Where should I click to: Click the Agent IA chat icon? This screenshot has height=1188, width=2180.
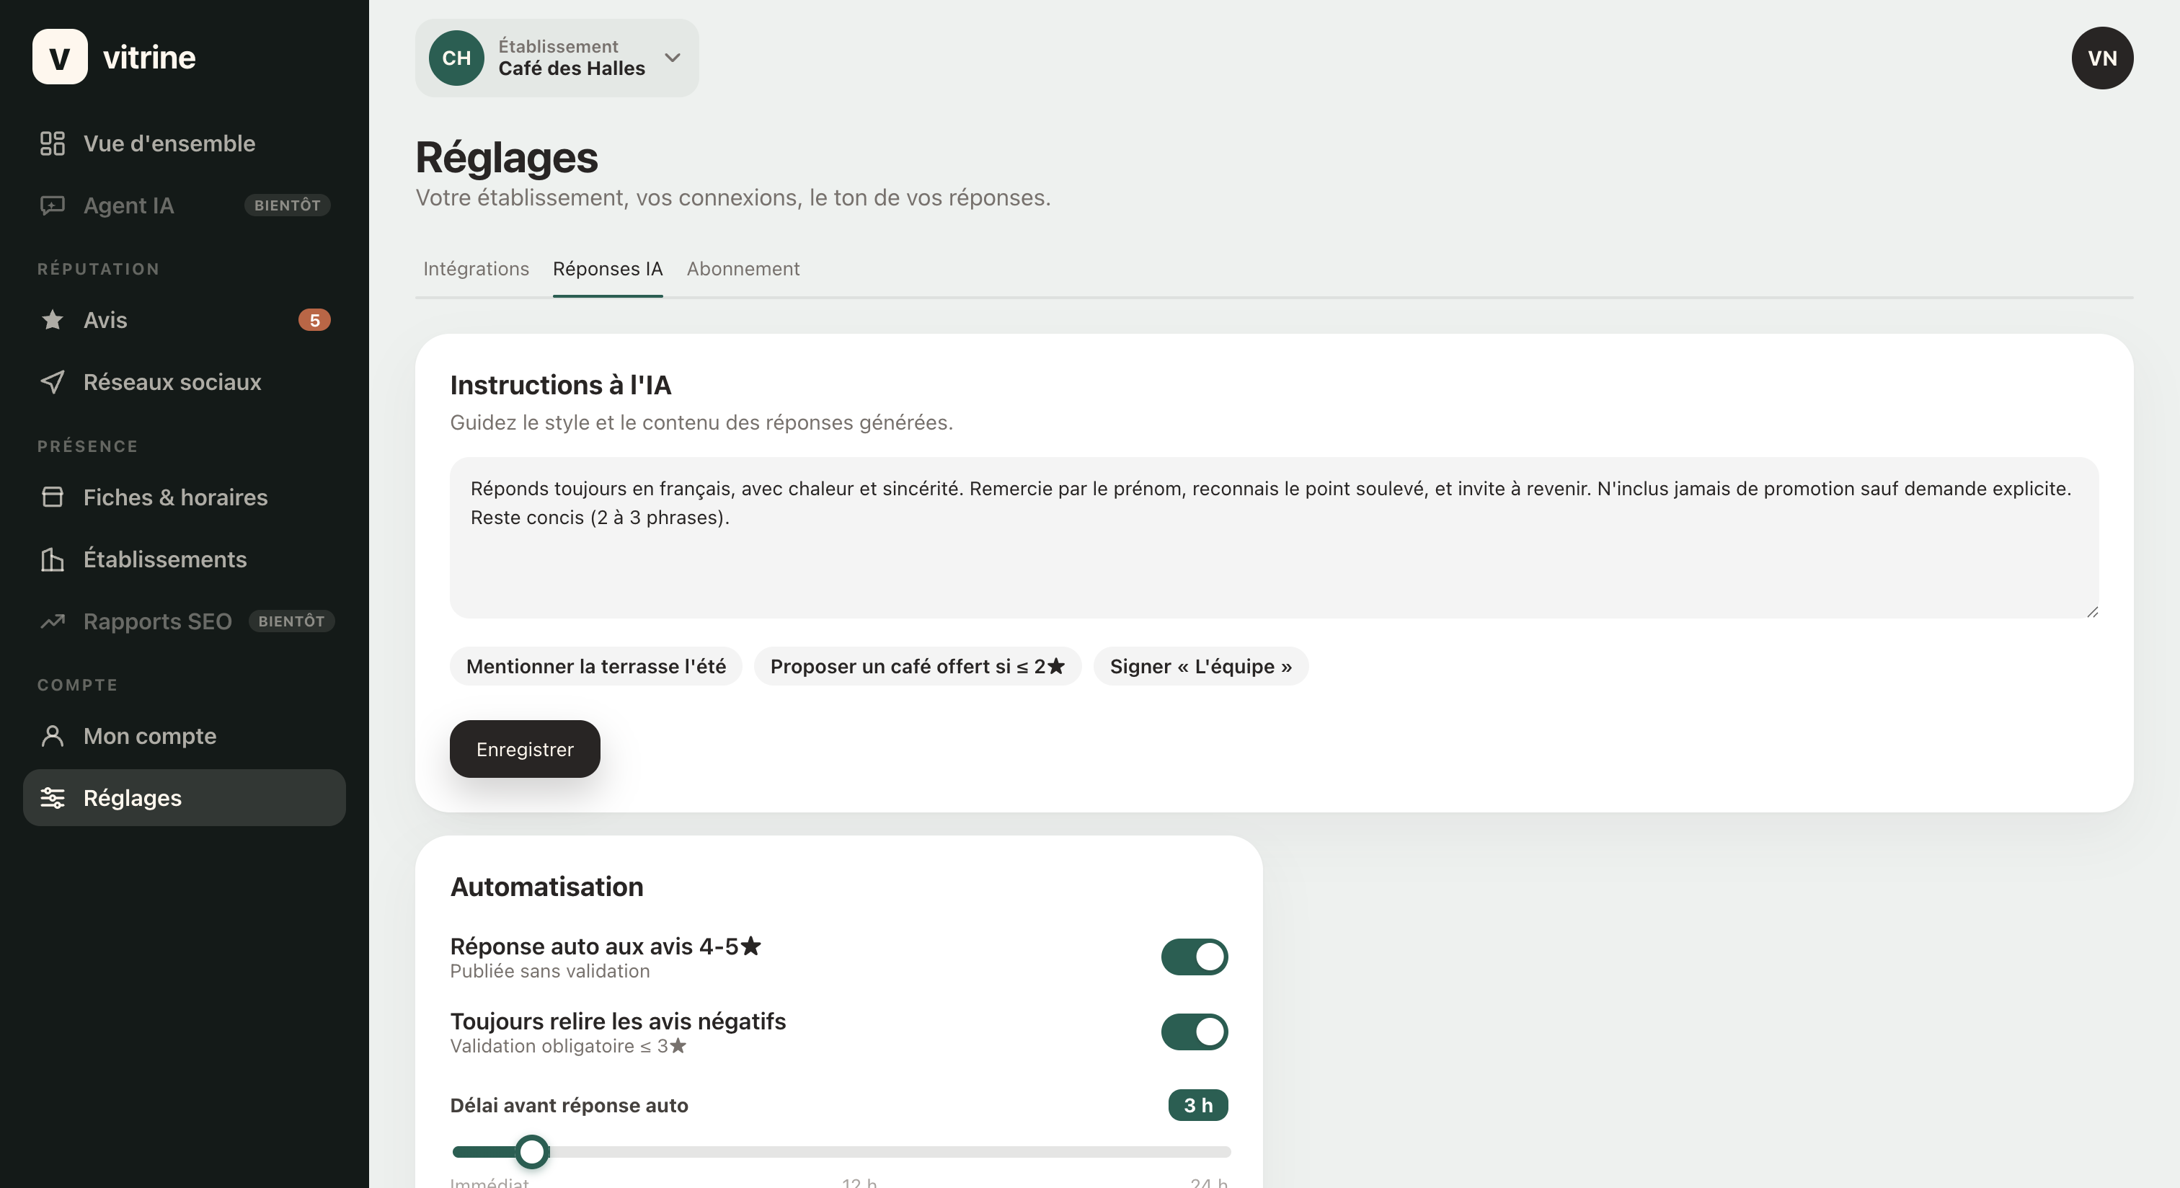click(x=53, y=205)
